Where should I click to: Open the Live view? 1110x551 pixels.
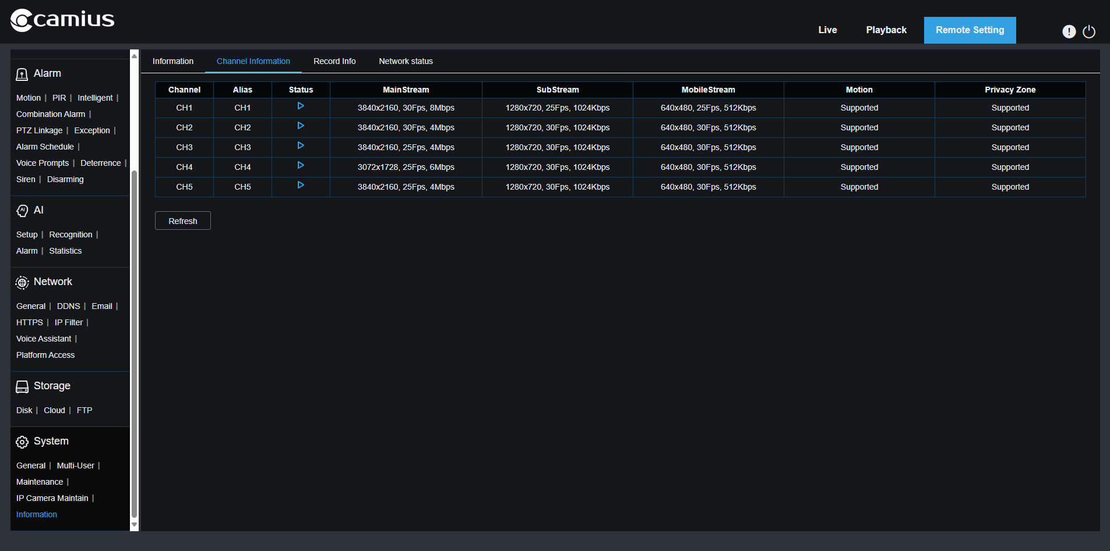pyautogui.click(x=827, y=30)
